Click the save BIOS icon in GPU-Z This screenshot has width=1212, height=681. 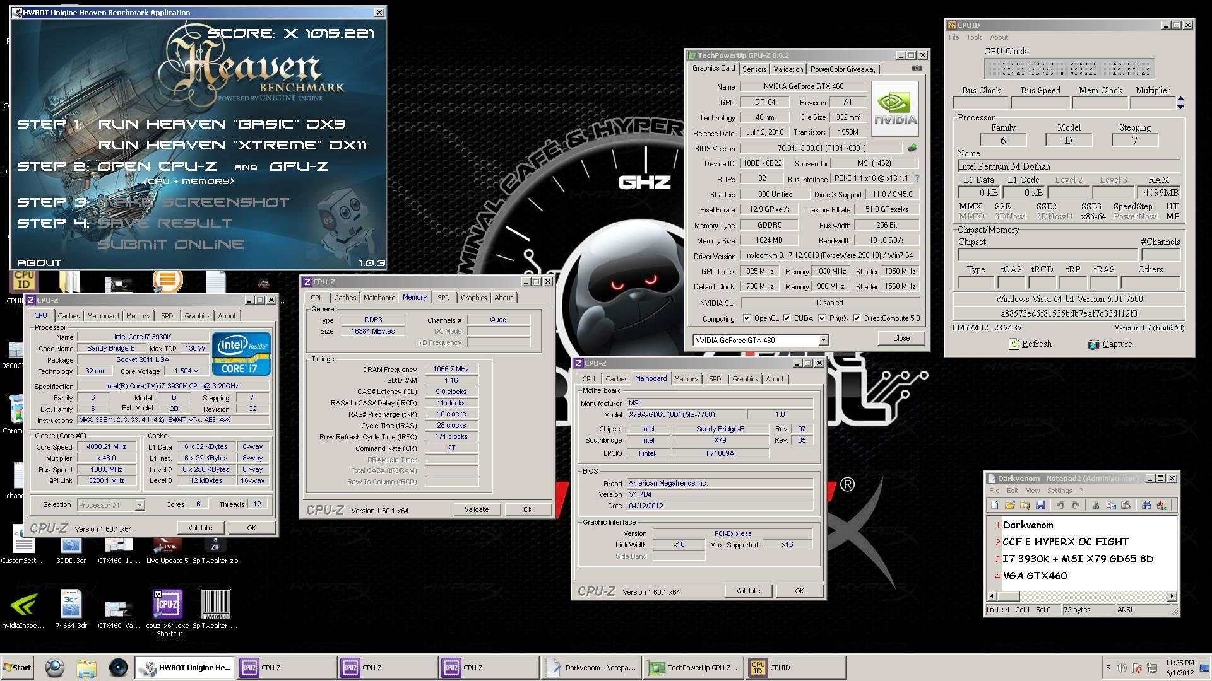click(x=912, y=148)
